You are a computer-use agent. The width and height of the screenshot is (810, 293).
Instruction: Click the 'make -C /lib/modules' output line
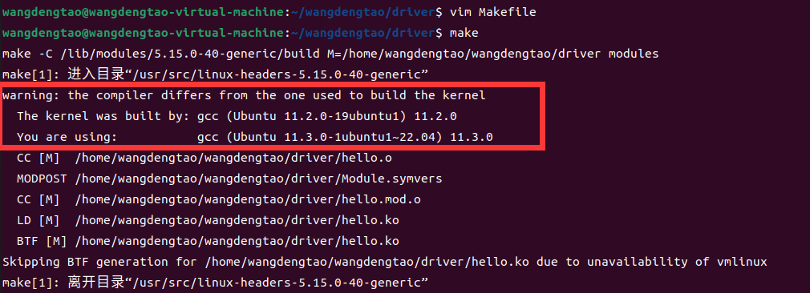point(330,54)
